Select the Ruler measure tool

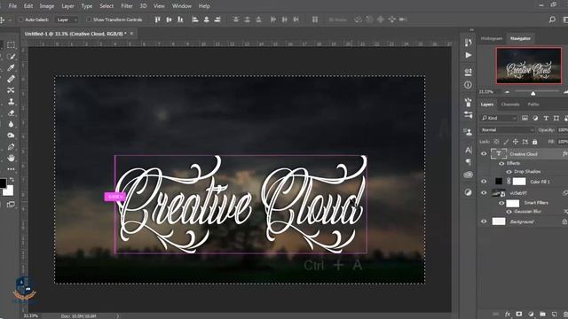point(11,79)
